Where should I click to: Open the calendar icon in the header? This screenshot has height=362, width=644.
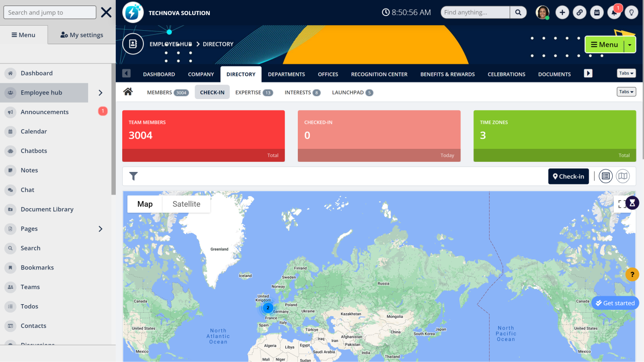pos(597,12)
